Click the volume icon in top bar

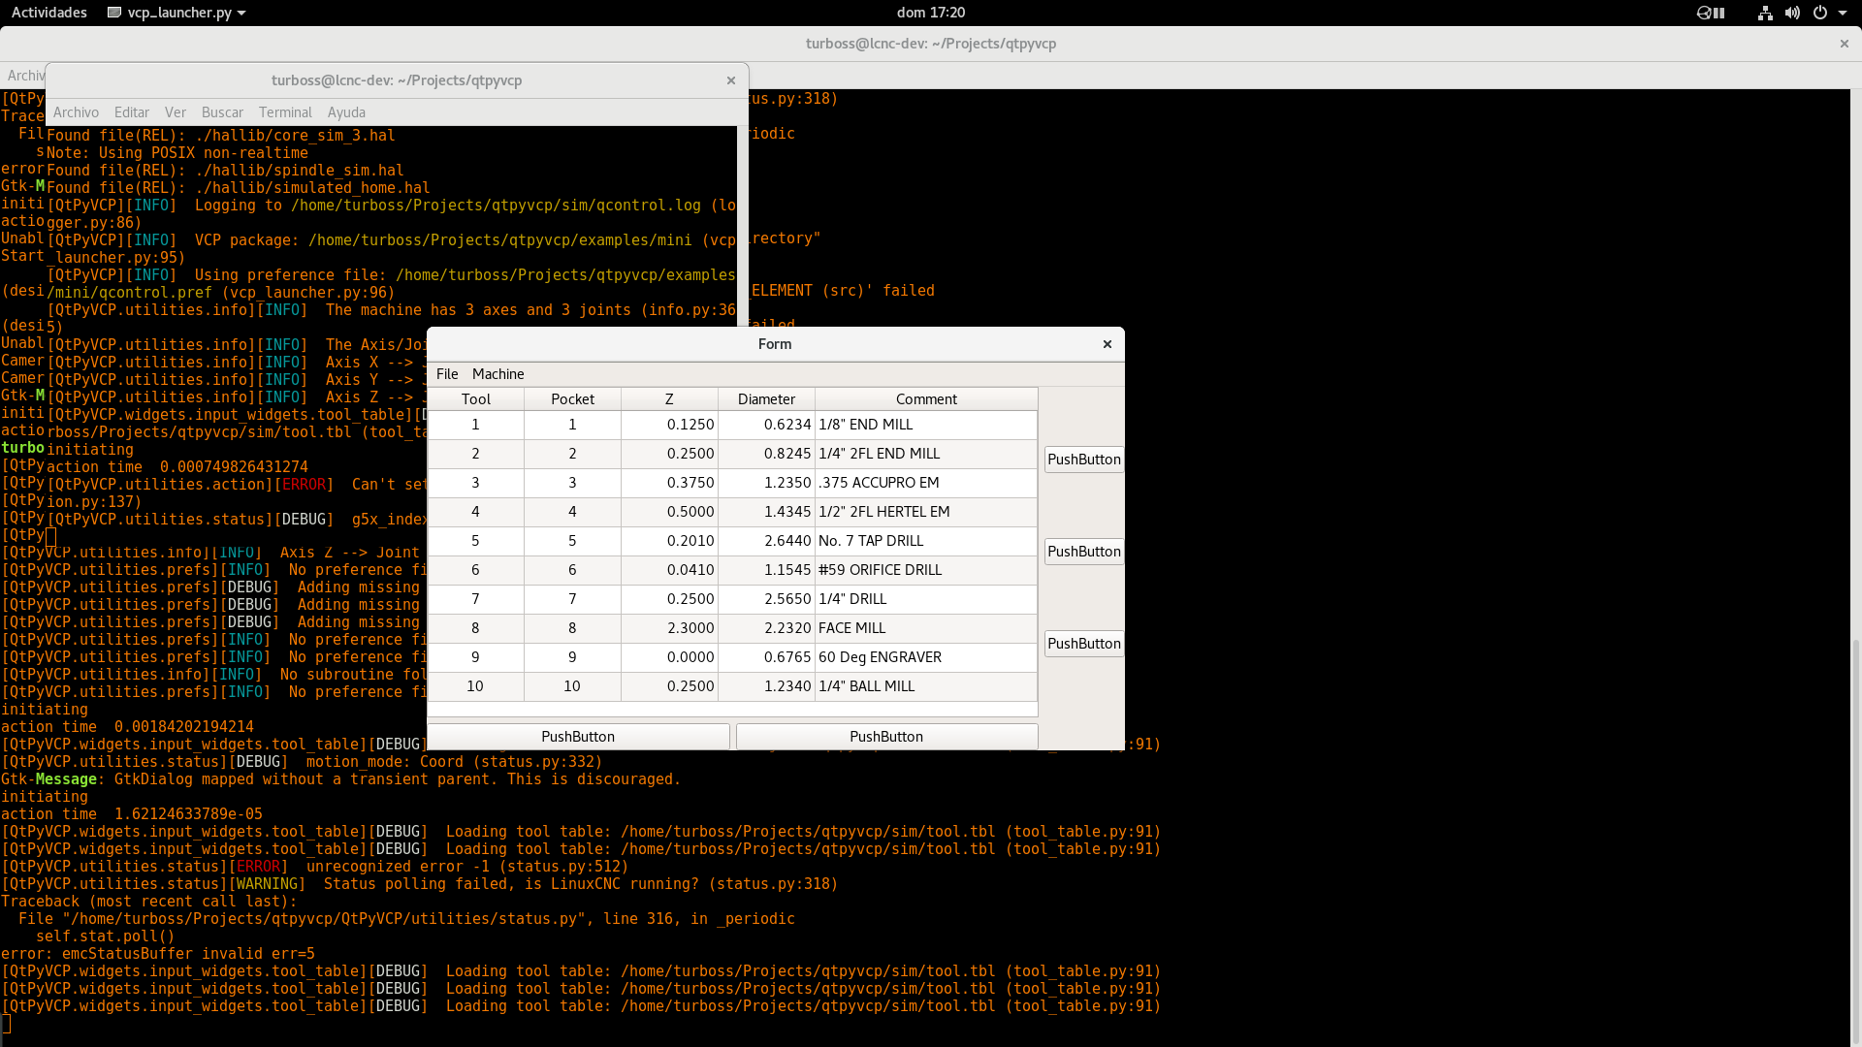click(x=1792, y=13)
